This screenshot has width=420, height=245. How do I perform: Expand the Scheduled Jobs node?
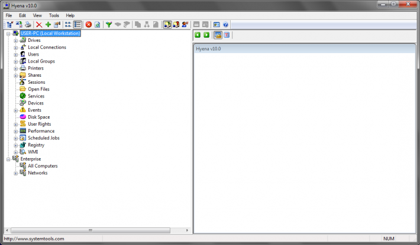pos(16,138)
